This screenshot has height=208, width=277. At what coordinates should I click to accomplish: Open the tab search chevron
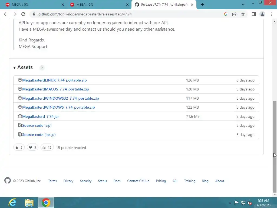click(243, 5)
